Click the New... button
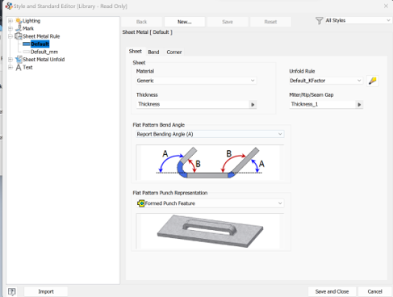Viewport: 393px width, 297px height. click(185, 22)
